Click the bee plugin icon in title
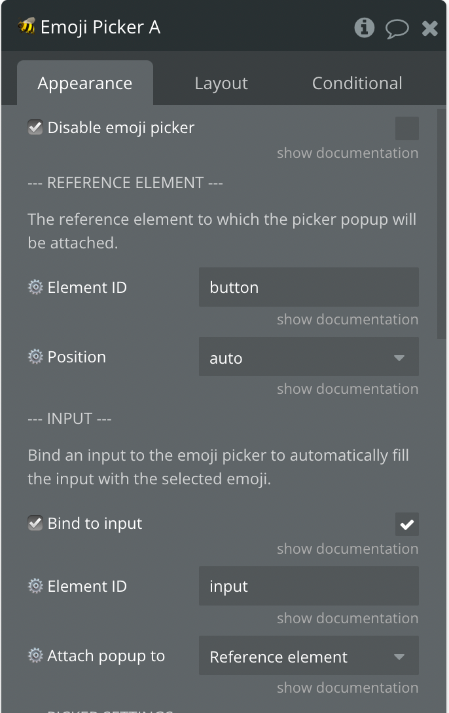This screenshot has height=713, width=449. (27, 27)
